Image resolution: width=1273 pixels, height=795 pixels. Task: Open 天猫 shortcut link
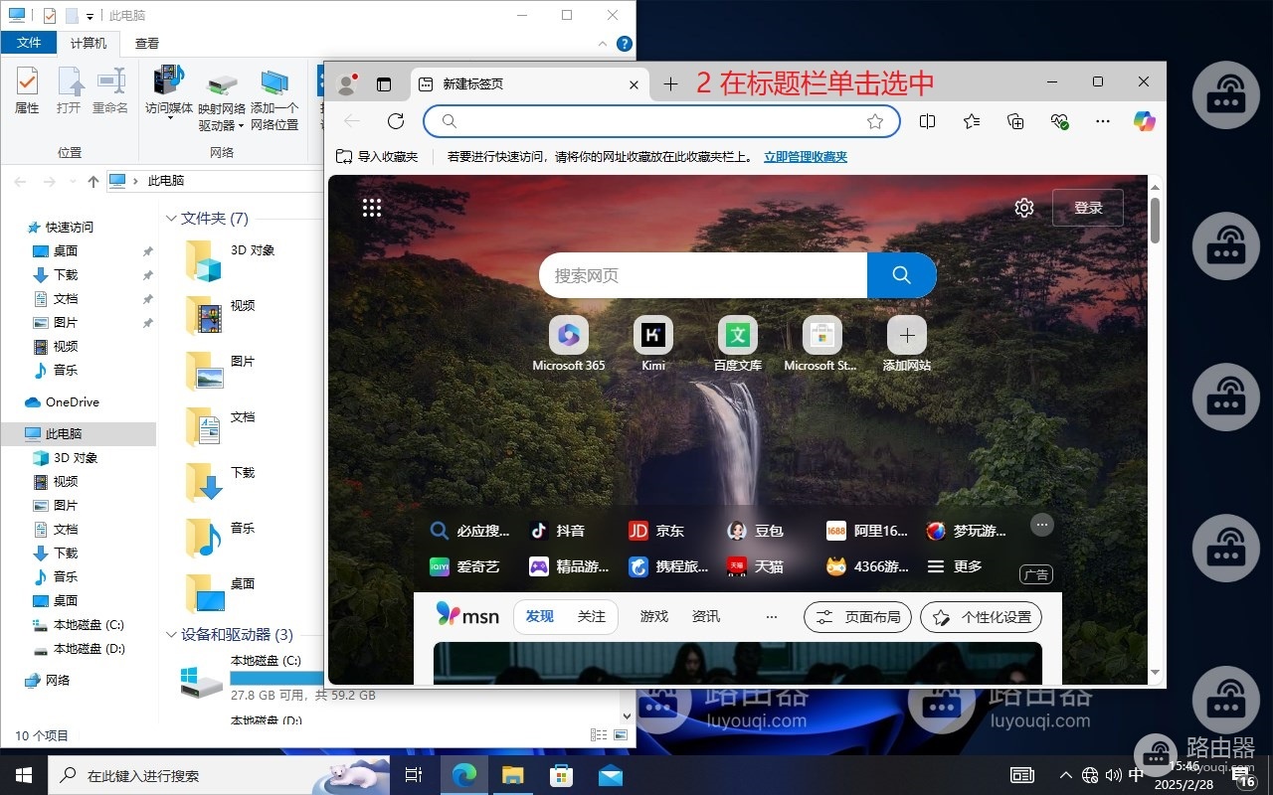point(756,566)
